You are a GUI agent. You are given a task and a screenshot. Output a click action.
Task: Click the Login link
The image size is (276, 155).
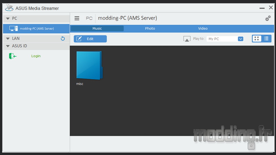[x=36, y=56]
